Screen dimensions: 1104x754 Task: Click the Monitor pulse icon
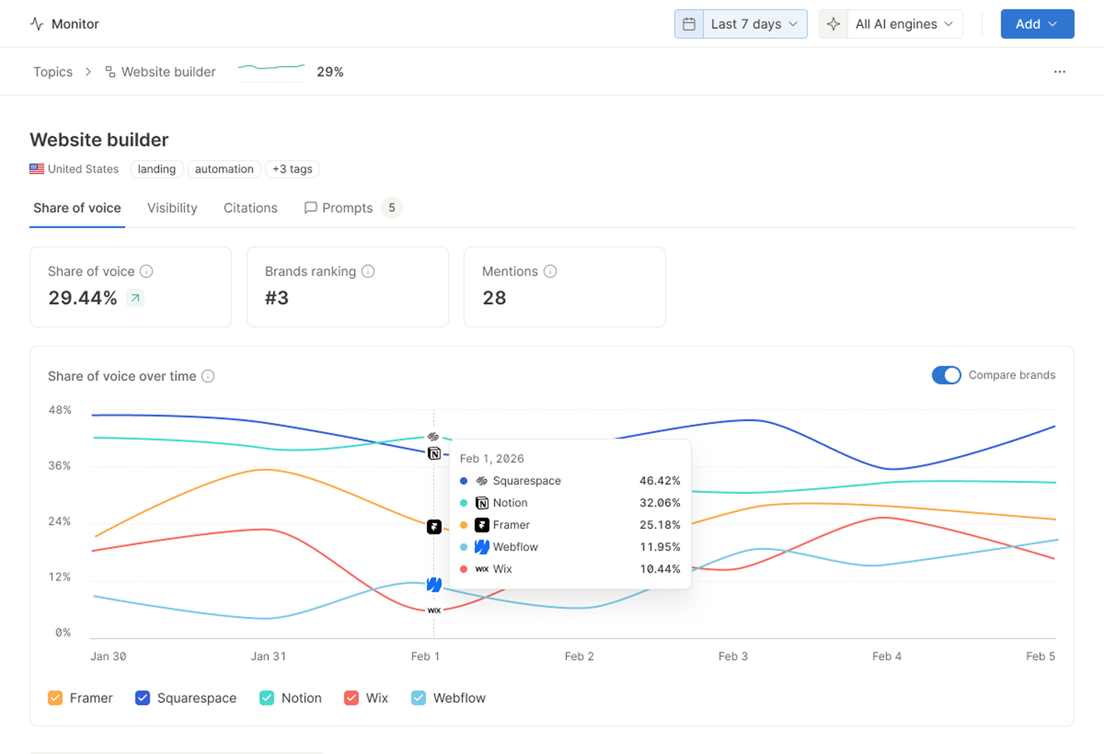point(37,24)
